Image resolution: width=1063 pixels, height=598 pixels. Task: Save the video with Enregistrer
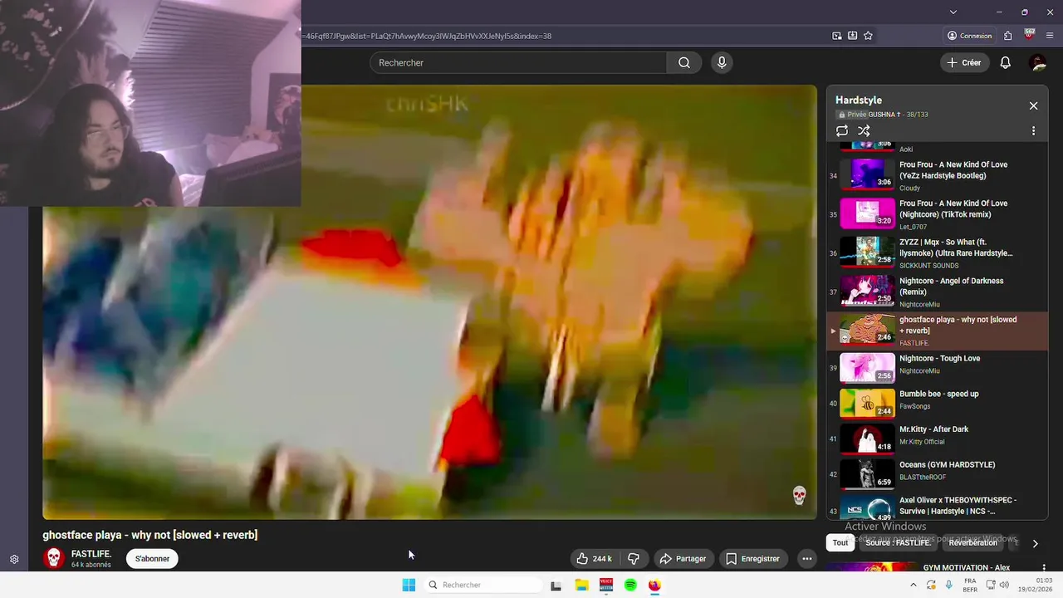click(752, 559)
